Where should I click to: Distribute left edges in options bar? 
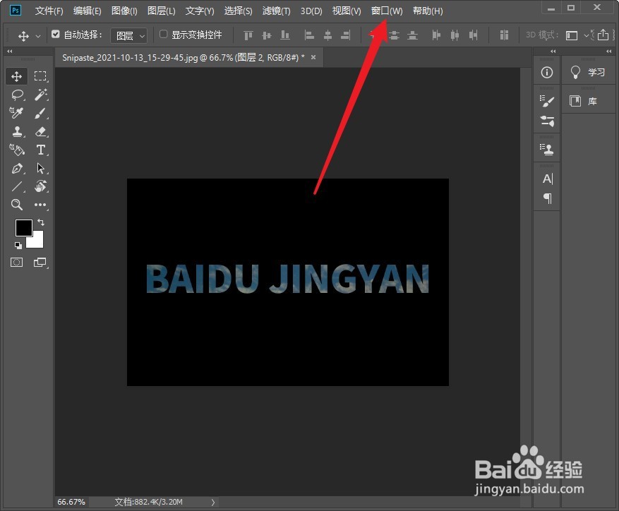tap(435, 35)
